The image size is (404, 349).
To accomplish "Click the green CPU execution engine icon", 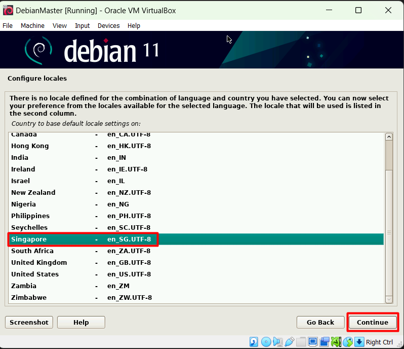I will click(336, 342).
